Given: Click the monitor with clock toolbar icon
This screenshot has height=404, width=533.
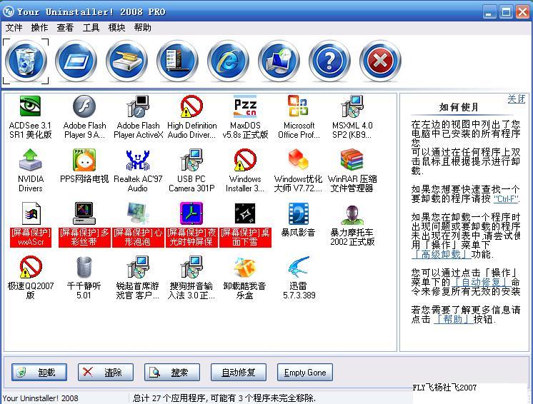Looking at the screenshot, I should (x=279, y=61).
